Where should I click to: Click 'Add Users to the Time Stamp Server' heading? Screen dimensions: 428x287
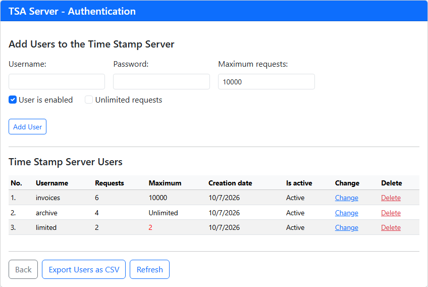[x=91, y=44]
